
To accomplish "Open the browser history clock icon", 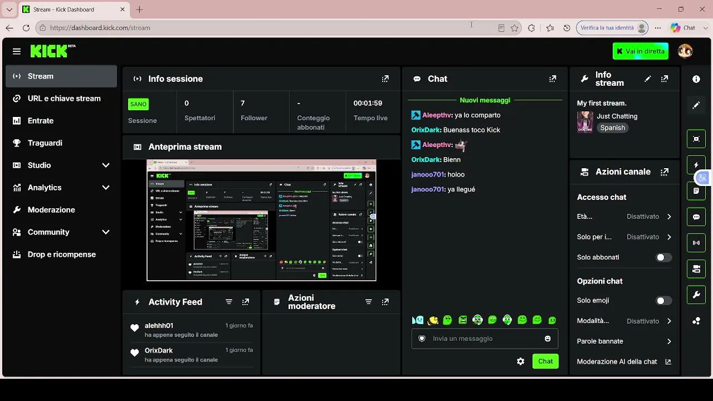I will pyautogui.click(x=567, y=28).
